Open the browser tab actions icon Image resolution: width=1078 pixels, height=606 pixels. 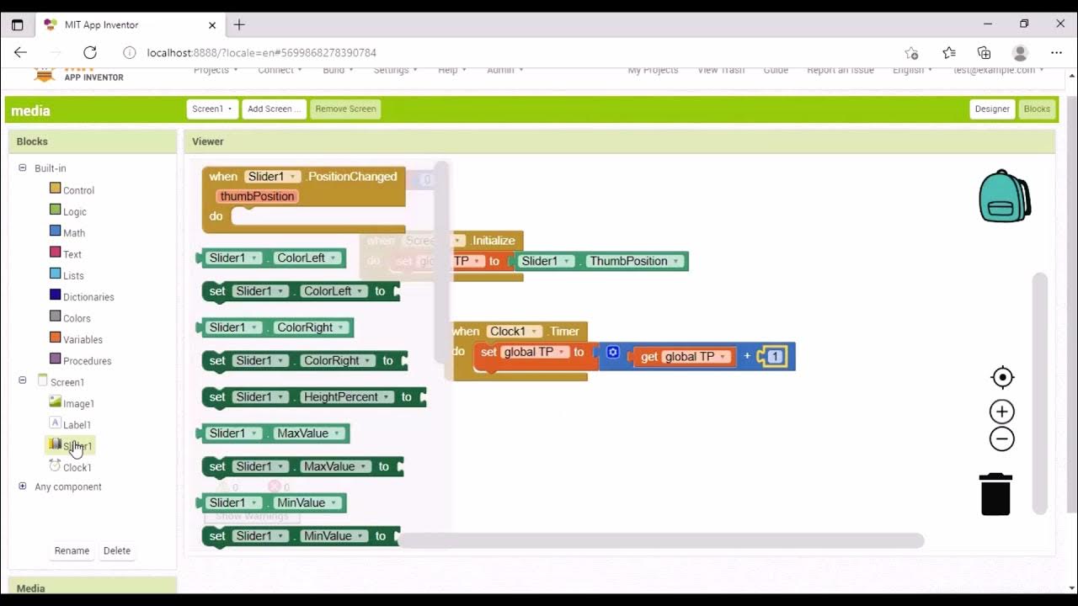17,24
